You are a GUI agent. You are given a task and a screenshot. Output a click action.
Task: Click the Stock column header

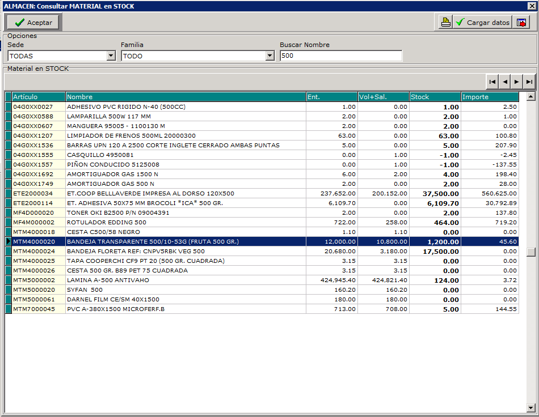tap(435, 97)
